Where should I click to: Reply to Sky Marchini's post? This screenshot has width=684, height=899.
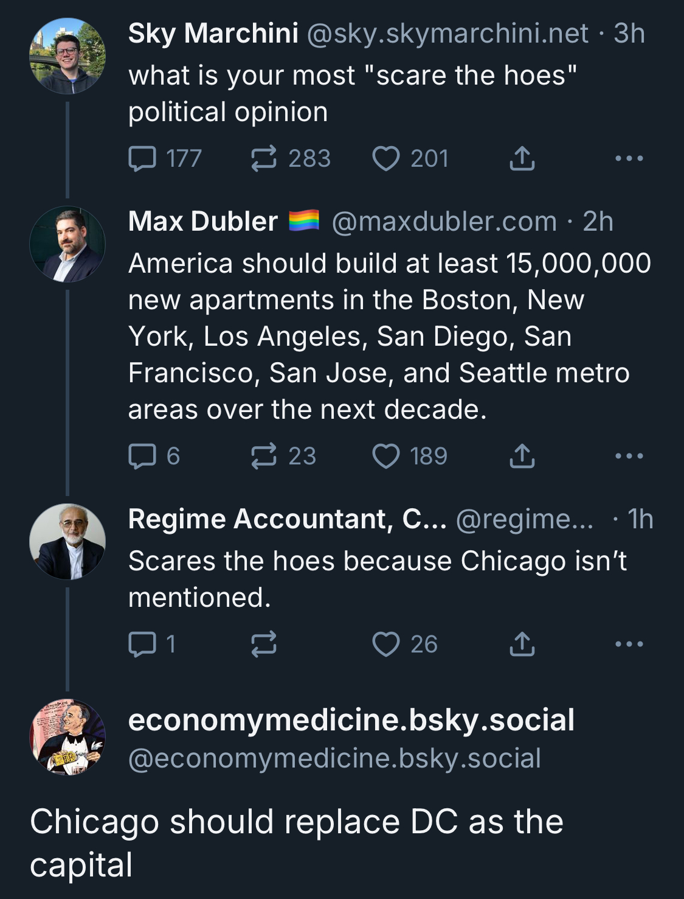pos(142,158)
